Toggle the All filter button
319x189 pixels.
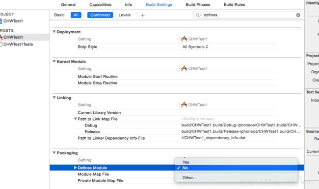click(x=76, y=15)
